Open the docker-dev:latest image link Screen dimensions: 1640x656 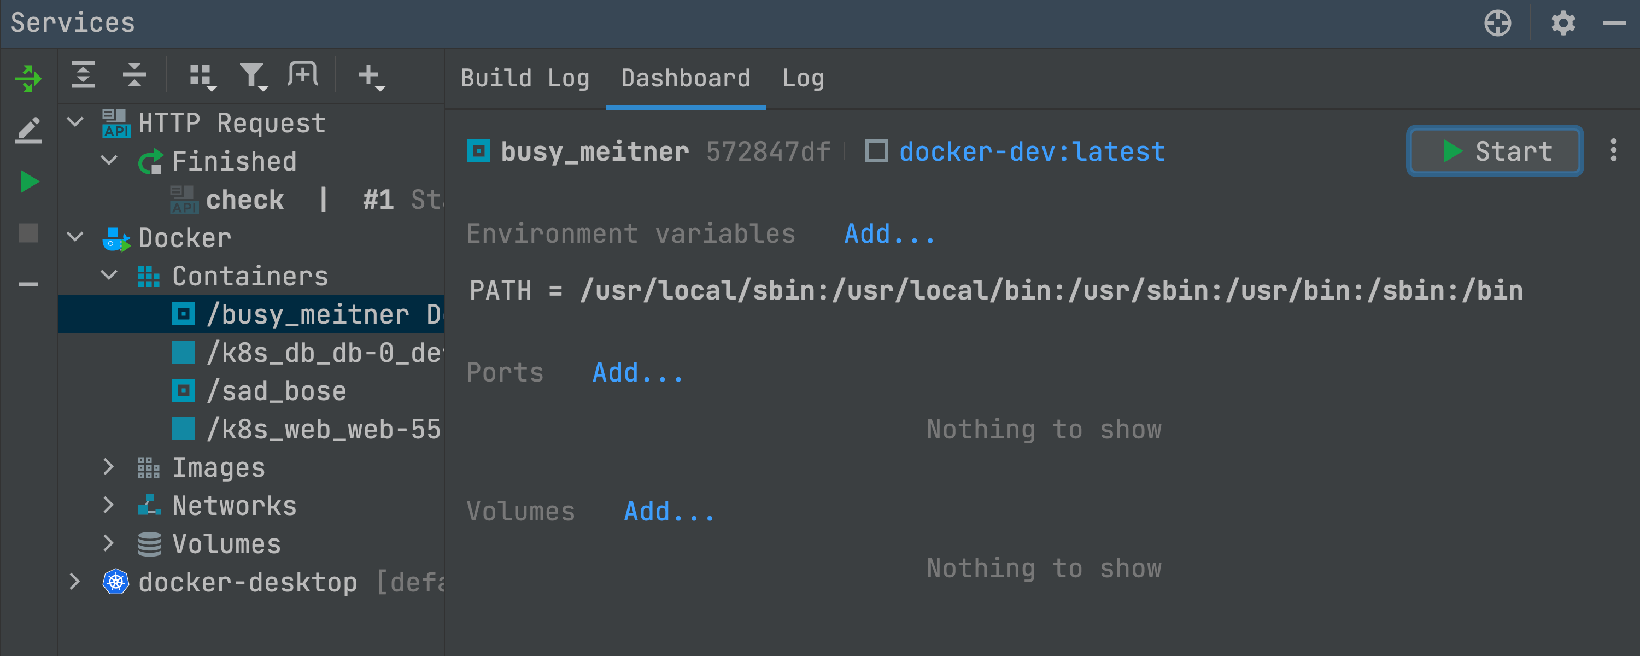[1032, 151]
